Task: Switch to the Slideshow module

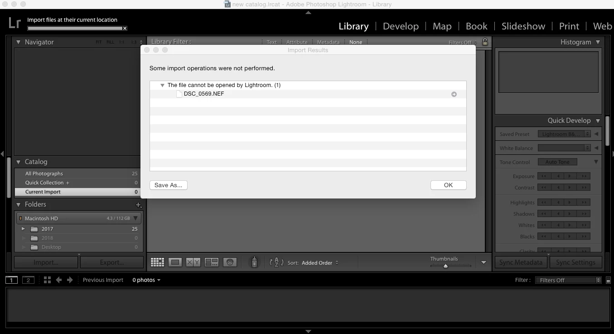Action: point(523,26)
